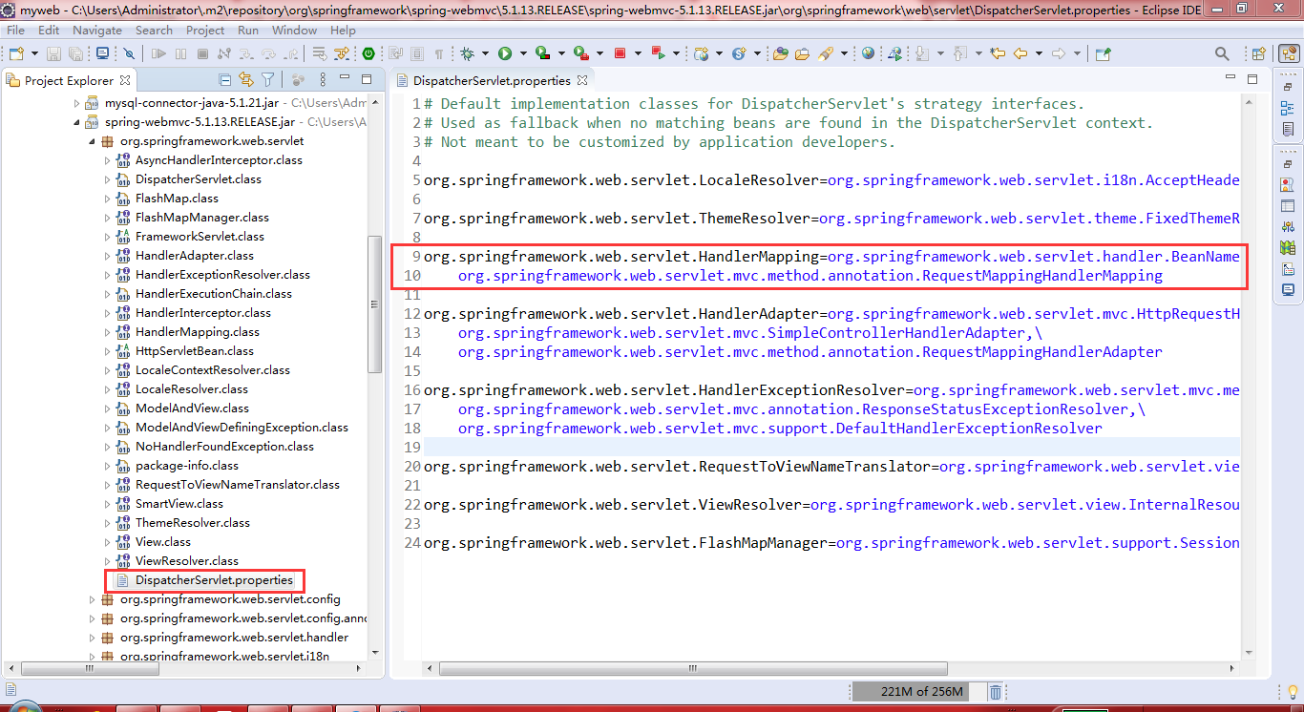Start the Debug bug icon
Viewport: 1304px width, 712px height.
click(x=467, y=53)
